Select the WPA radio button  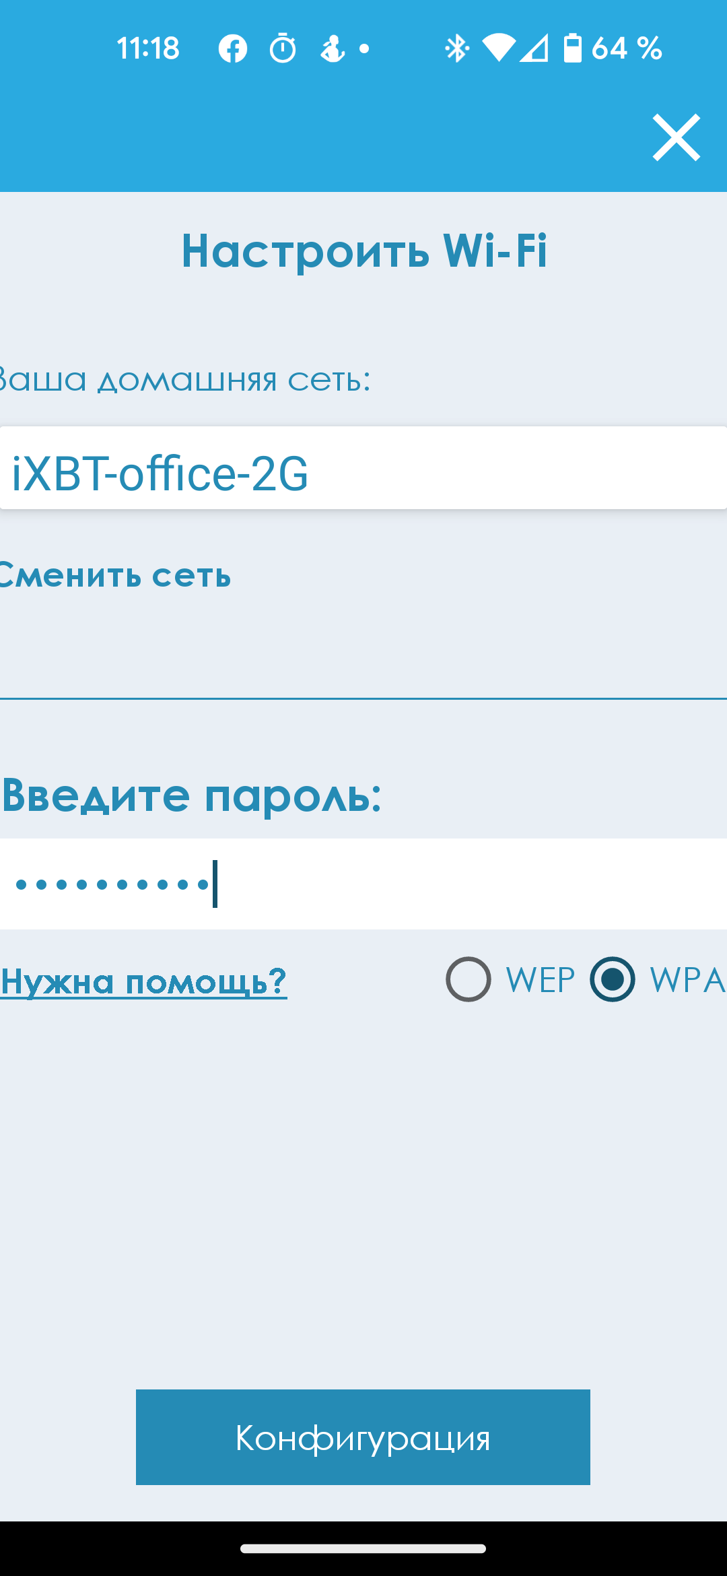pos(613,979)
